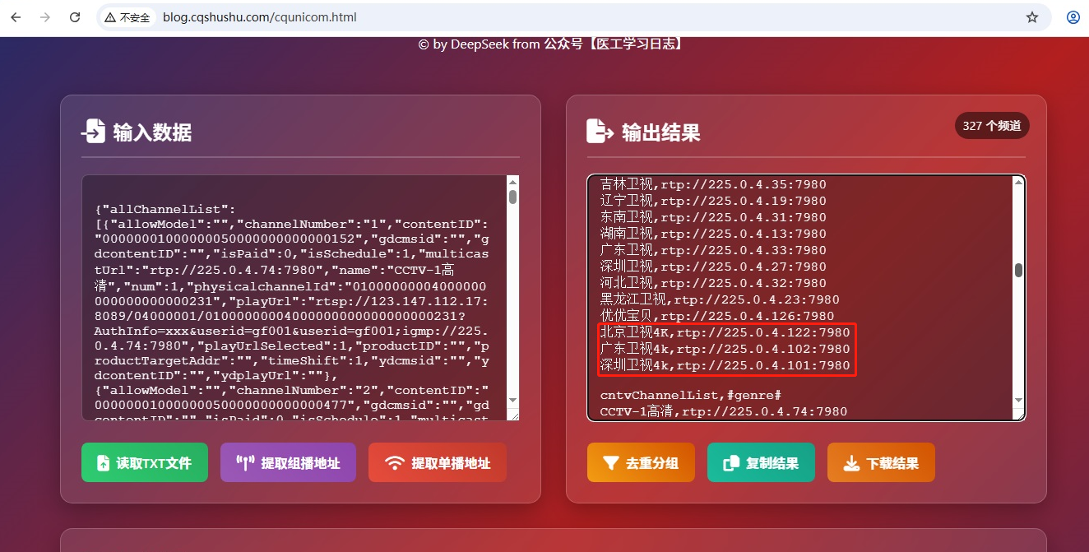Screen dimensions: 1089x552
Task: Copy output with 复制结果 button
Action: [761, 462]
